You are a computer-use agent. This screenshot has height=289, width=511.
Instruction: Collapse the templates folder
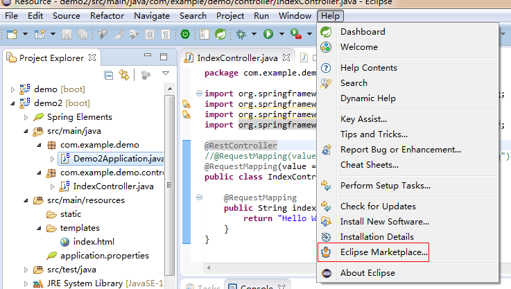coord(39,228)
